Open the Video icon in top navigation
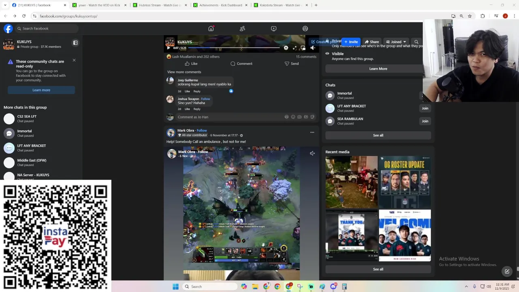519x292 pixels. click(x=274, y=28)
